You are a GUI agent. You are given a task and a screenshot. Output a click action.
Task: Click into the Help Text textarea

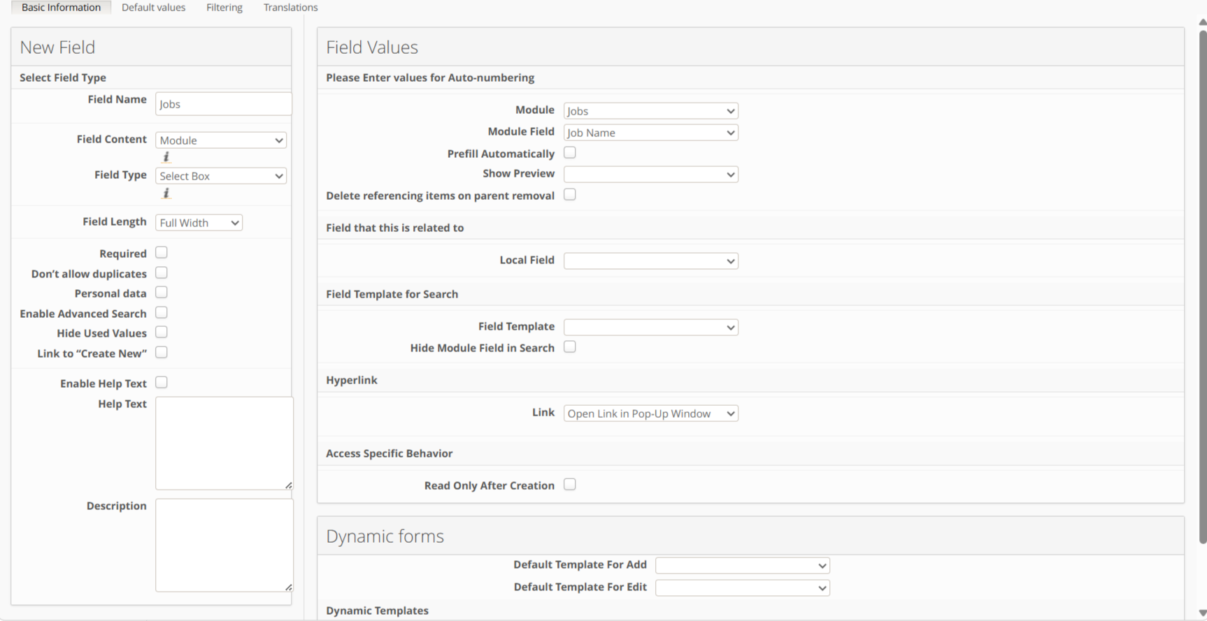click(224, 444)
